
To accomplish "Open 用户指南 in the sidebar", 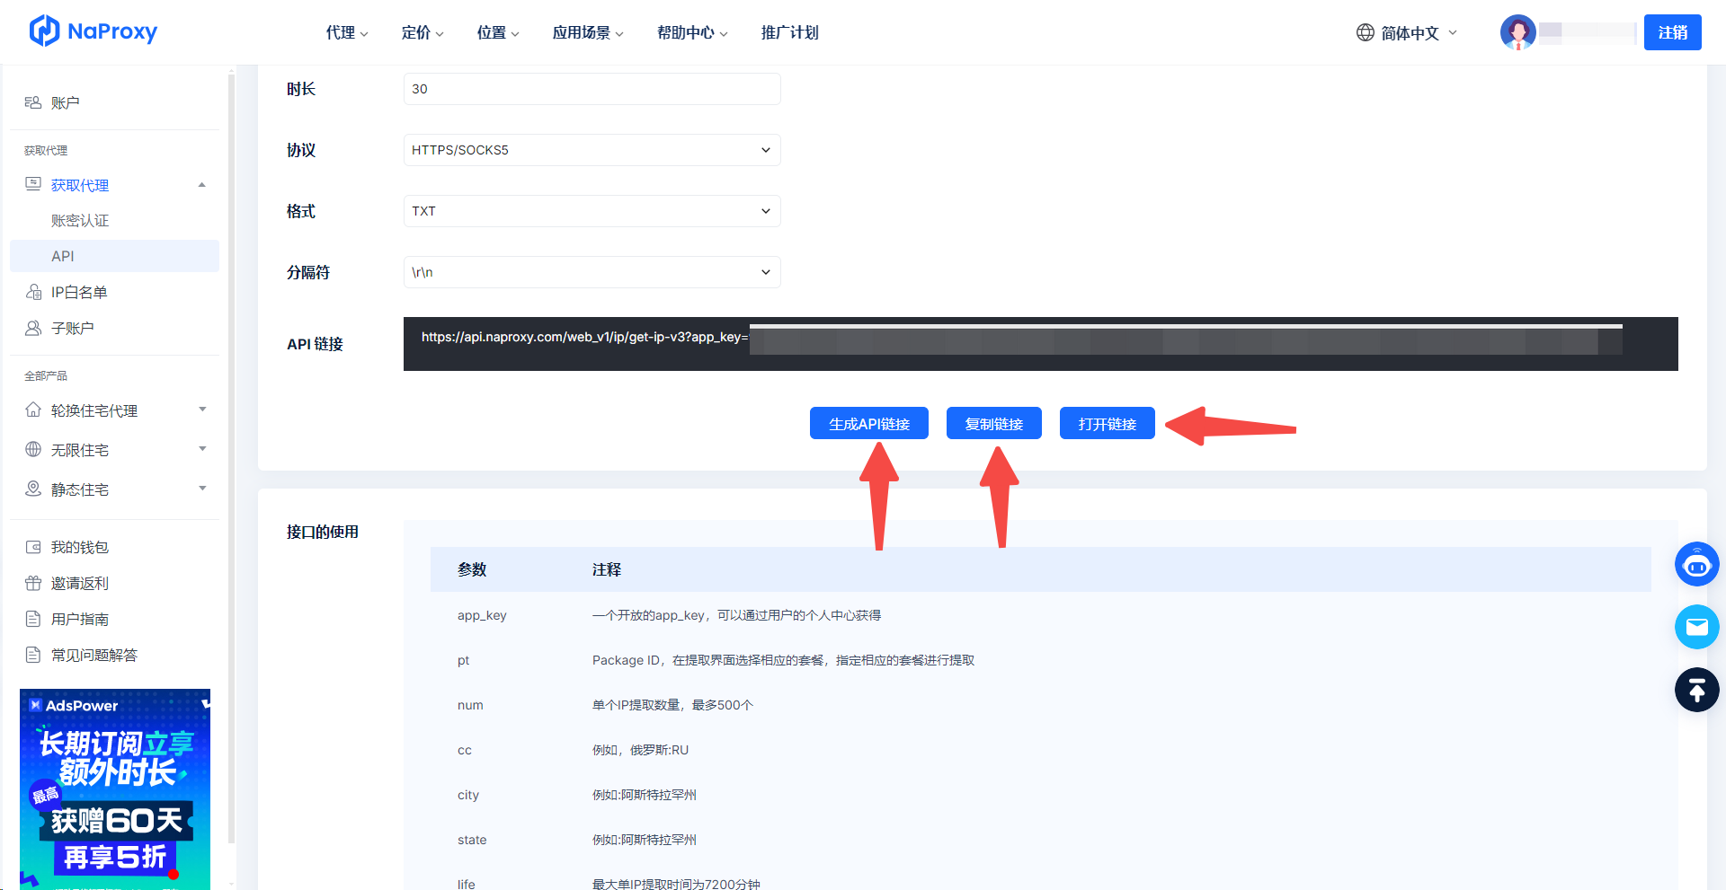I will (x=80, y=619).
